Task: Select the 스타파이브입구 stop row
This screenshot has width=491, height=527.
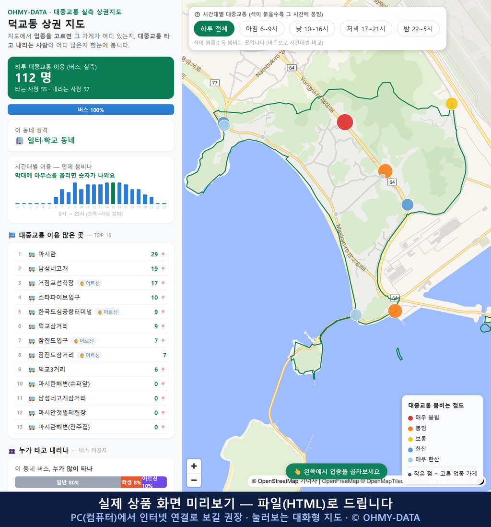Action: tap(91, 298)
